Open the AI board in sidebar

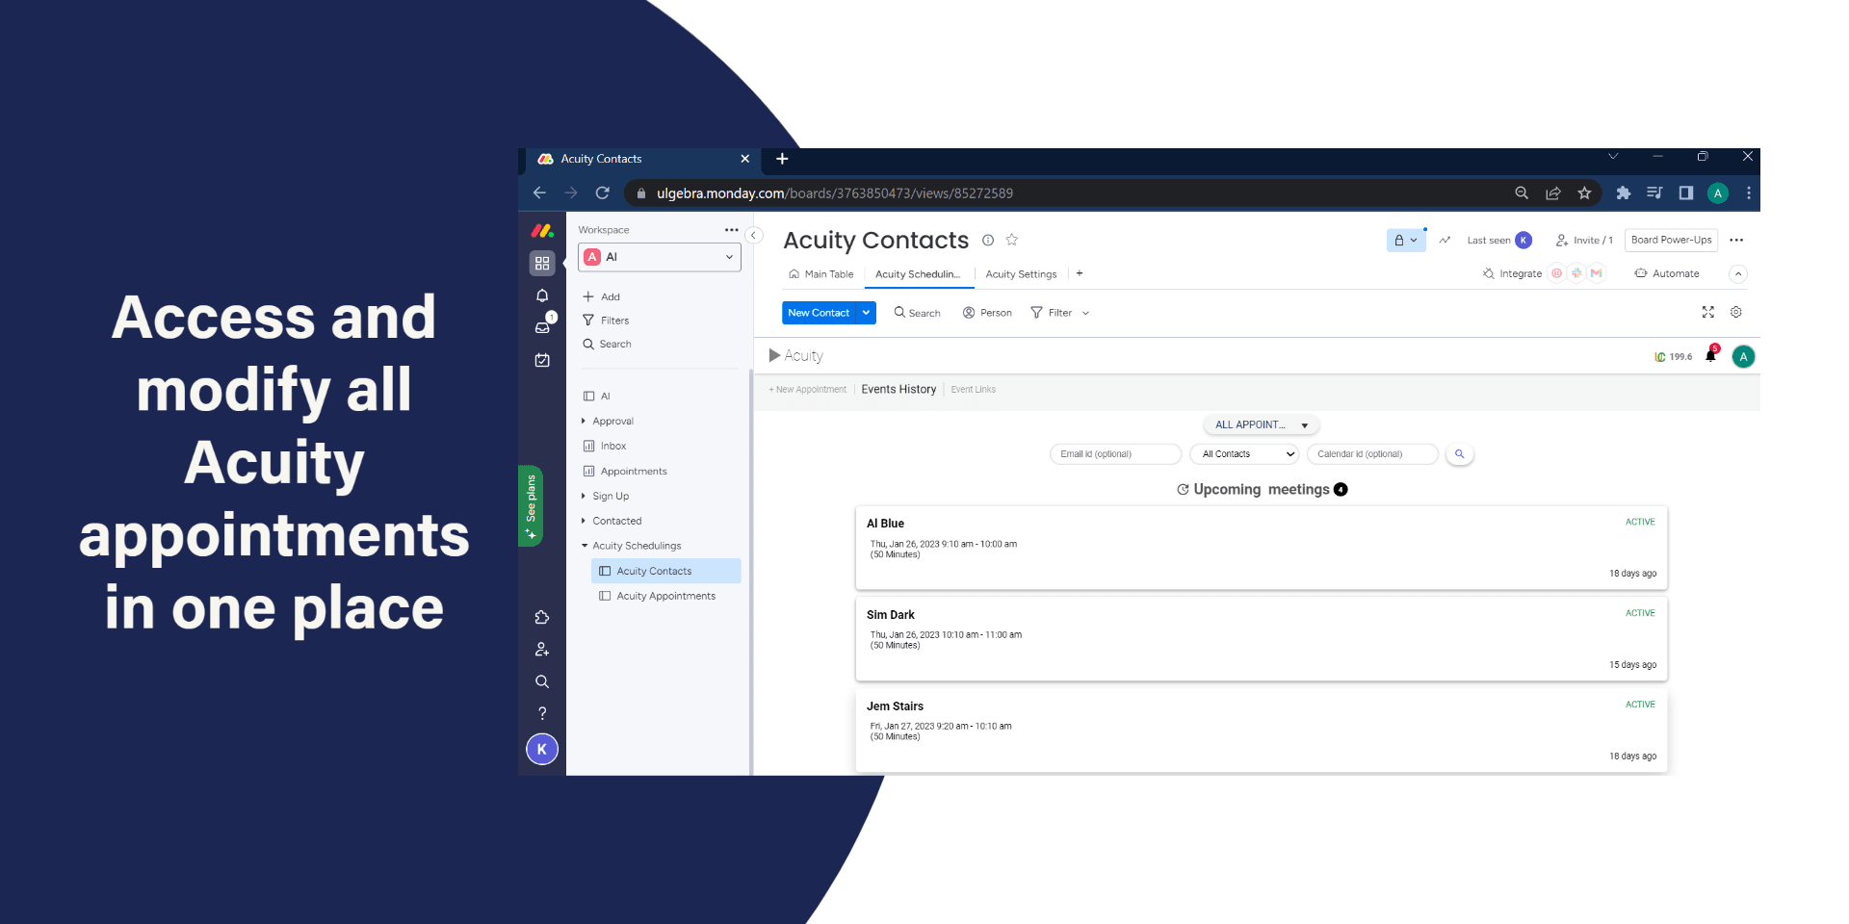tap(597, 396)
